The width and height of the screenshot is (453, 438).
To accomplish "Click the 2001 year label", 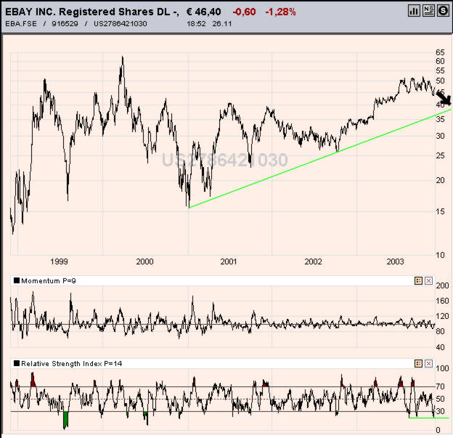I will pos(229,261).
